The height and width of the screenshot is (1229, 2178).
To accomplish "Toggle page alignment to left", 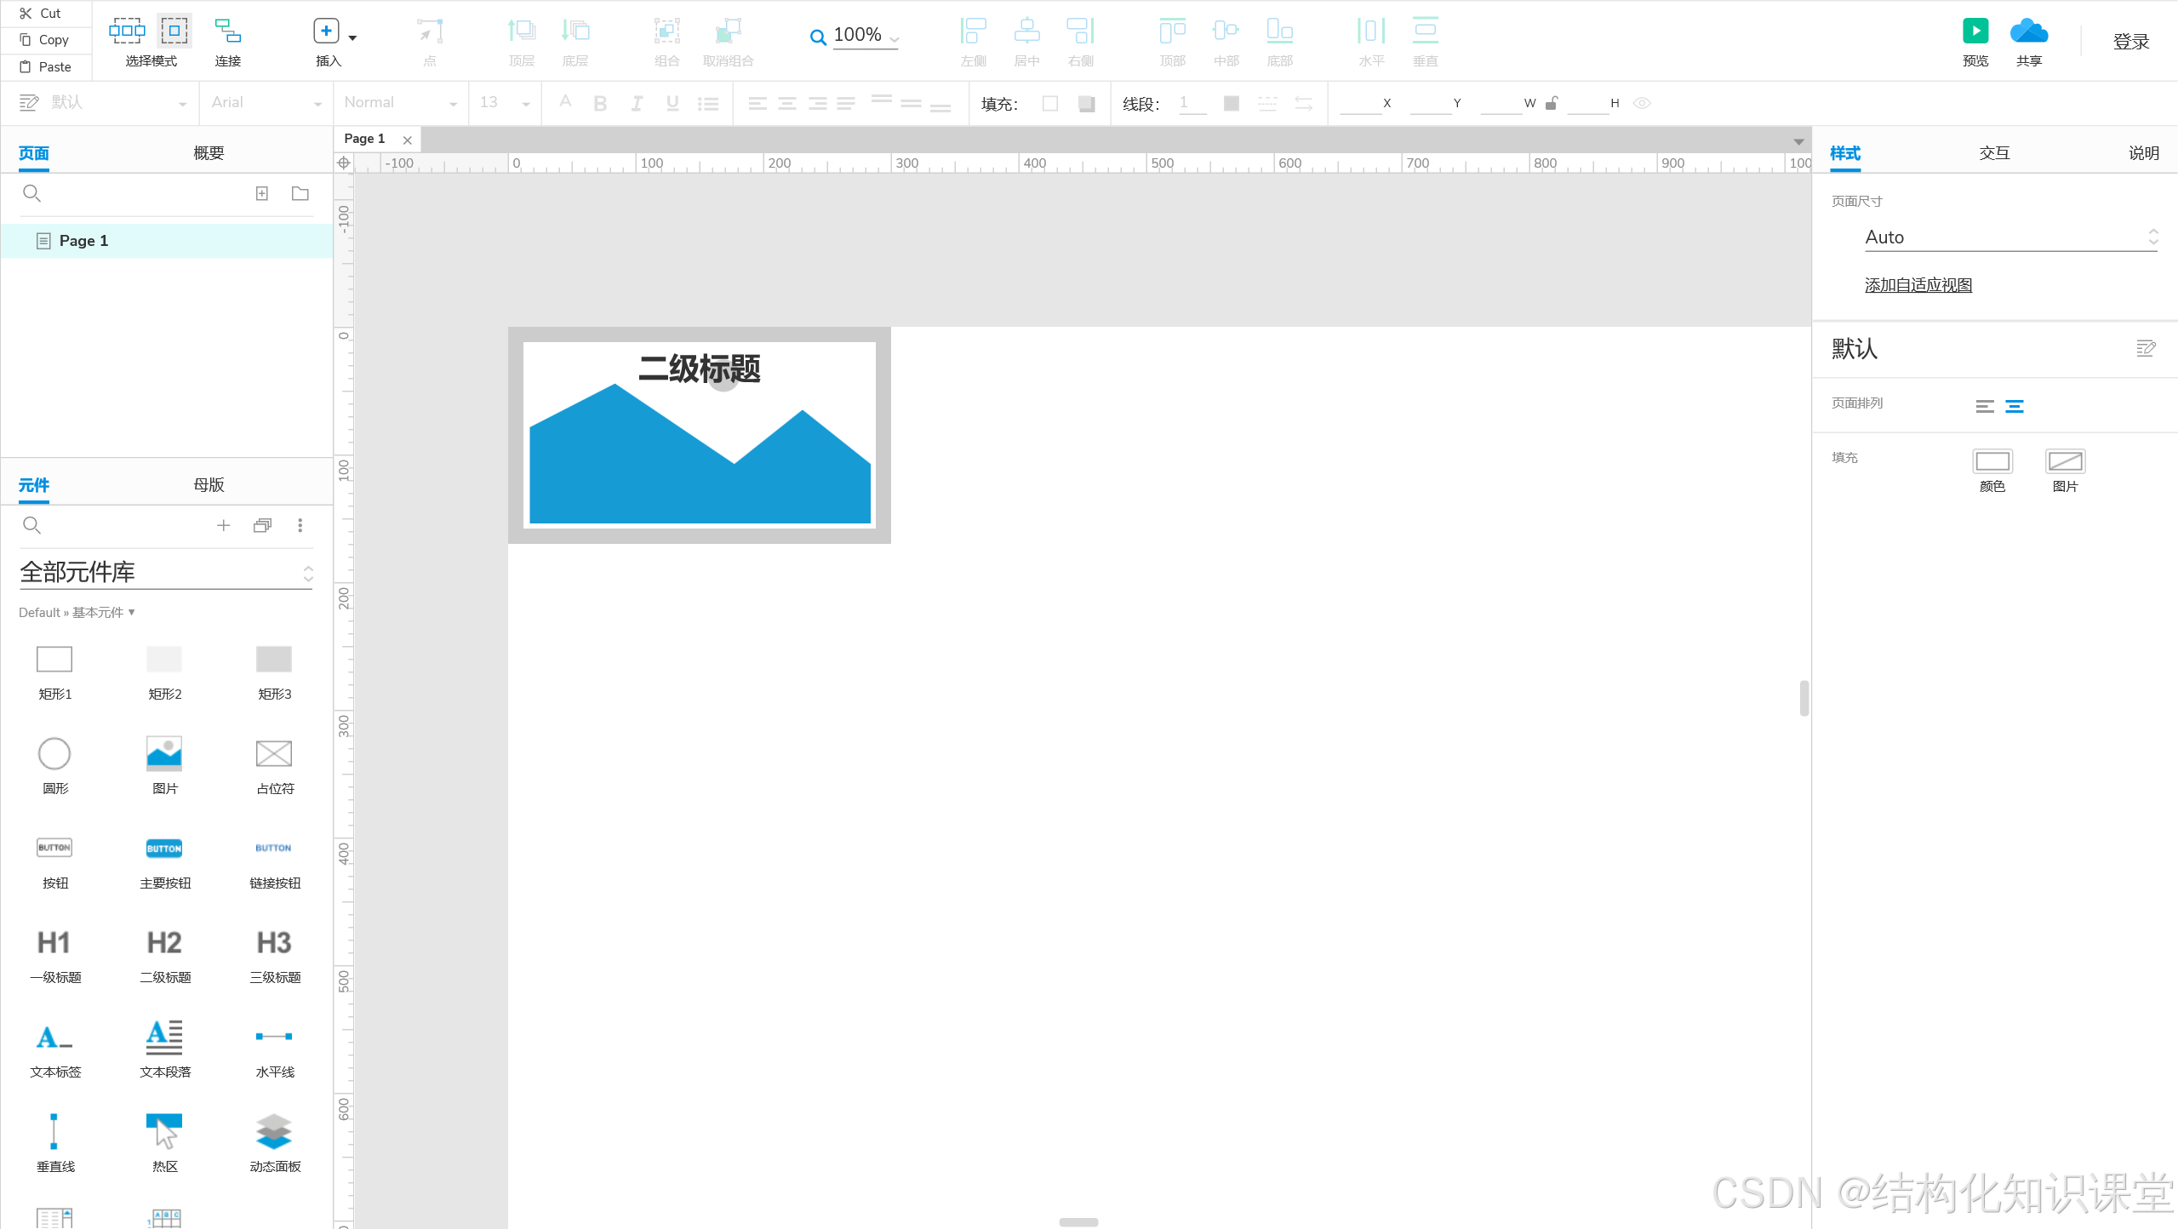I will [1984, 407].
